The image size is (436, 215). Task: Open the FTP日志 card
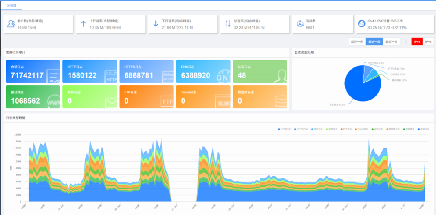pyautogui.click(x=147, y=97)
